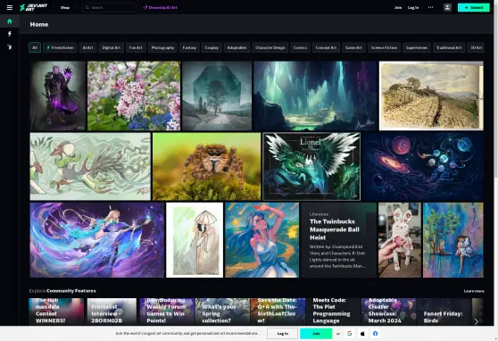The width and height of the screenshot is (498, 341).
Task: Open The Twinbucks Masquerade Ball Heist story
Action: pyautogui.click(x=339, y=240)
